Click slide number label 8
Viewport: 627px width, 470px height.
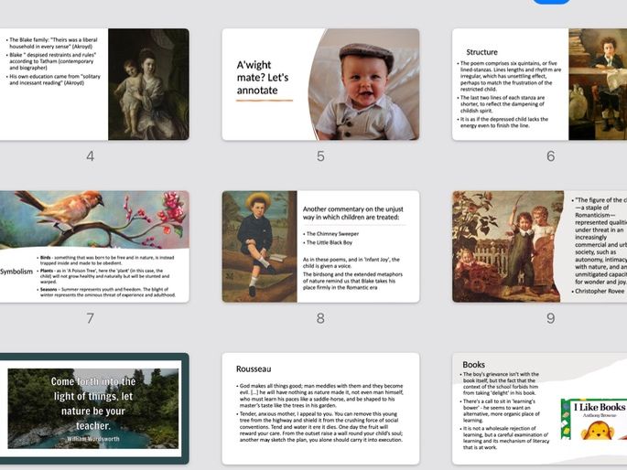coord(320,318)
